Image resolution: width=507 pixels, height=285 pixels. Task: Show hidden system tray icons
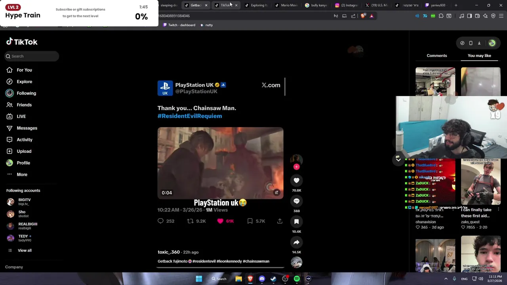tap(446, 279)
